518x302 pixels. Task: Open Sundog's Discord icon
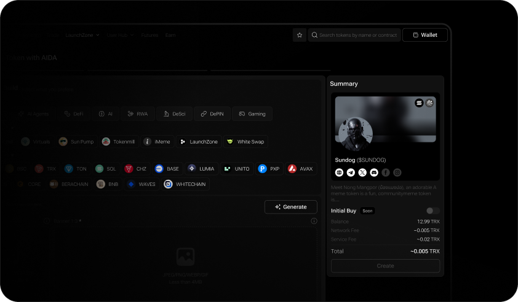[374, 172]
